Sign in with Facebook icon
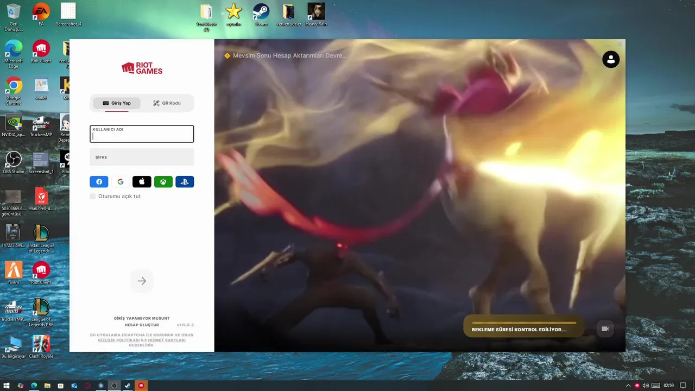The height and width of the screenshot is (391, 695). coord(99,182)
